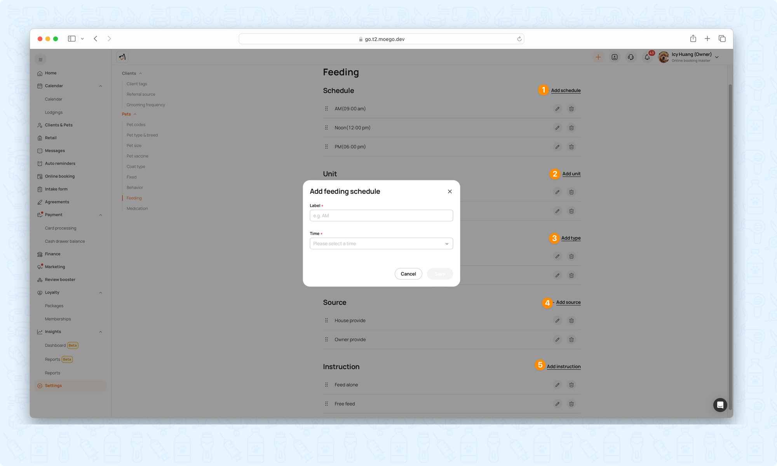Open the live chat widget
The height and width of the screenshot is (466, 777).
click(720, 405)
